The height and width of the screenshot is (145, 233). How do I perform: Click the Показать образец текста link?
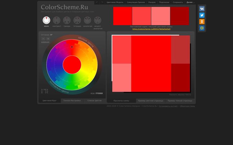(x=180, y=94)
